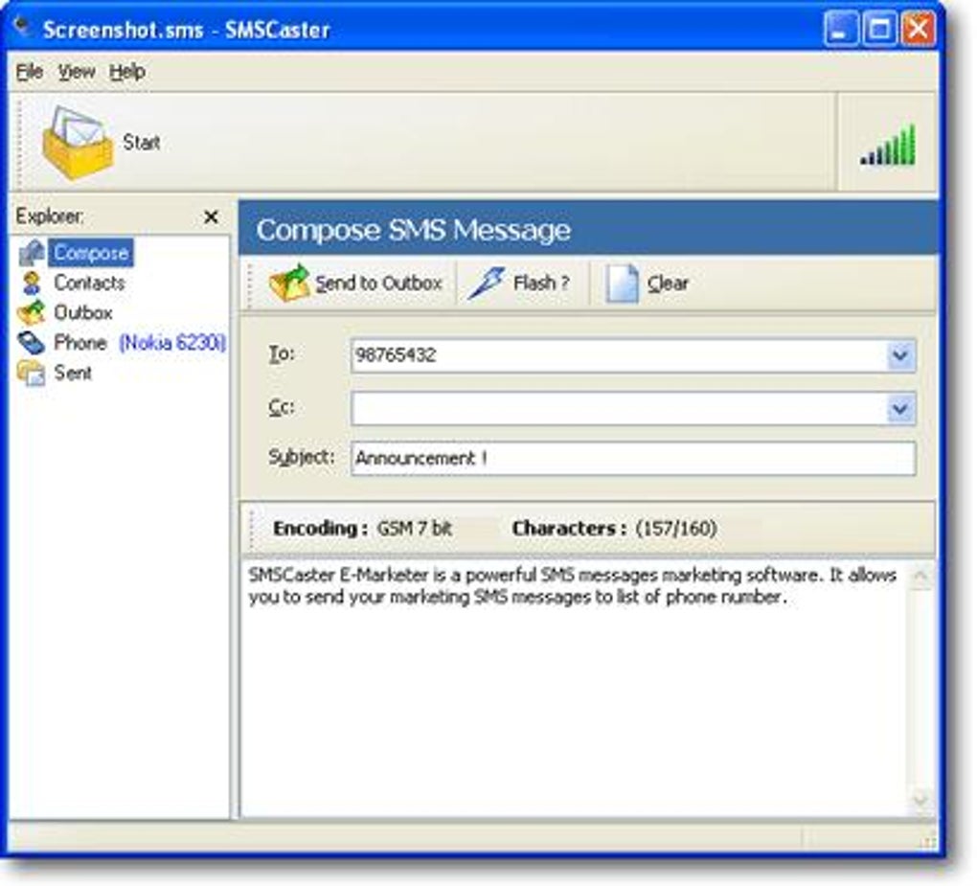Click the Sent folder icon

32,373
